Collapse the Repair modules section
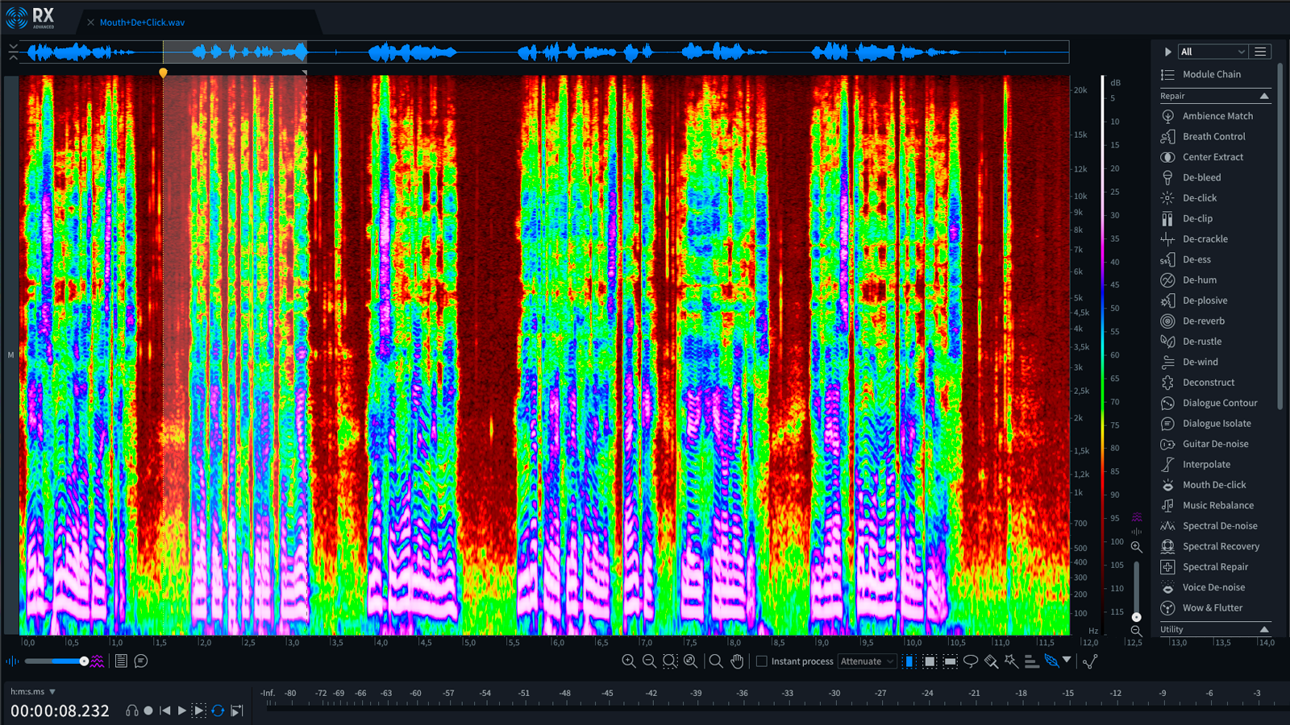The height and width of the screenshot is (725, 1290). (x=1264, y=96)
